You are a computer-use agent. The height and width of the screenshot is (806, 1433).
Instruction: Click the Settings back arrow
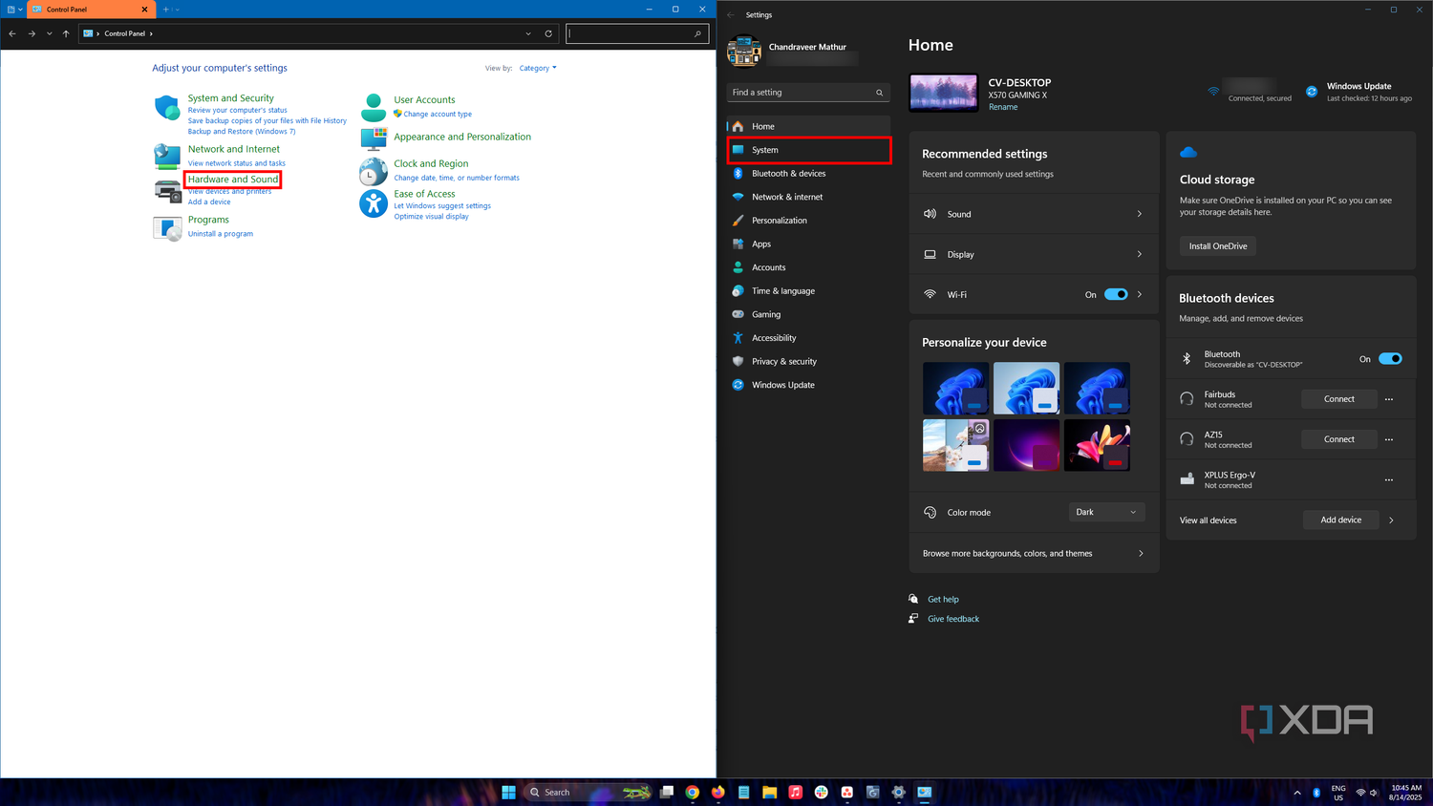tap(731, 14)
